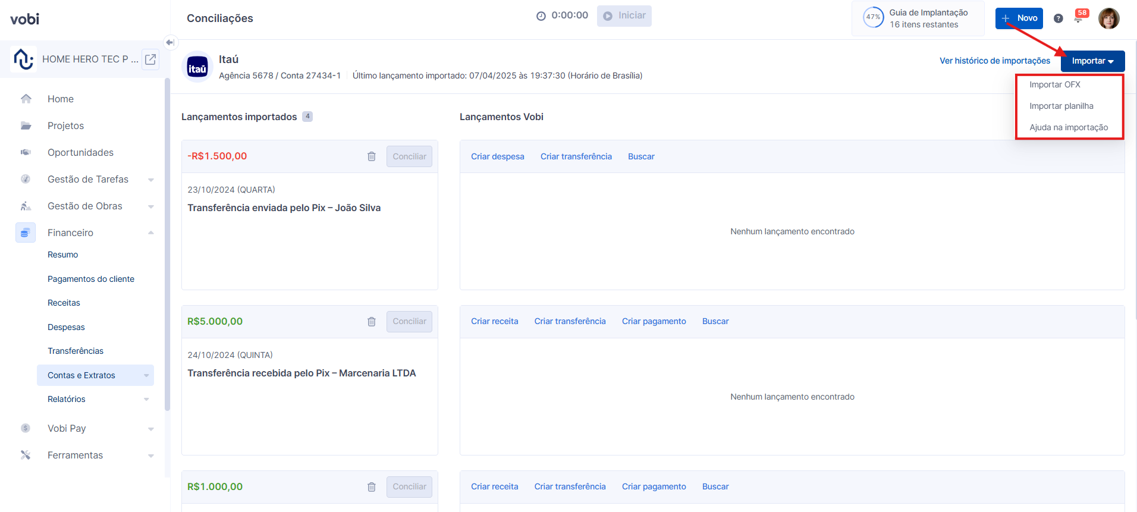Image resolution: width=1137 pixels, height=512 pixels.
Task: Open Ver histórico de importações link
Action: [994, 61]
